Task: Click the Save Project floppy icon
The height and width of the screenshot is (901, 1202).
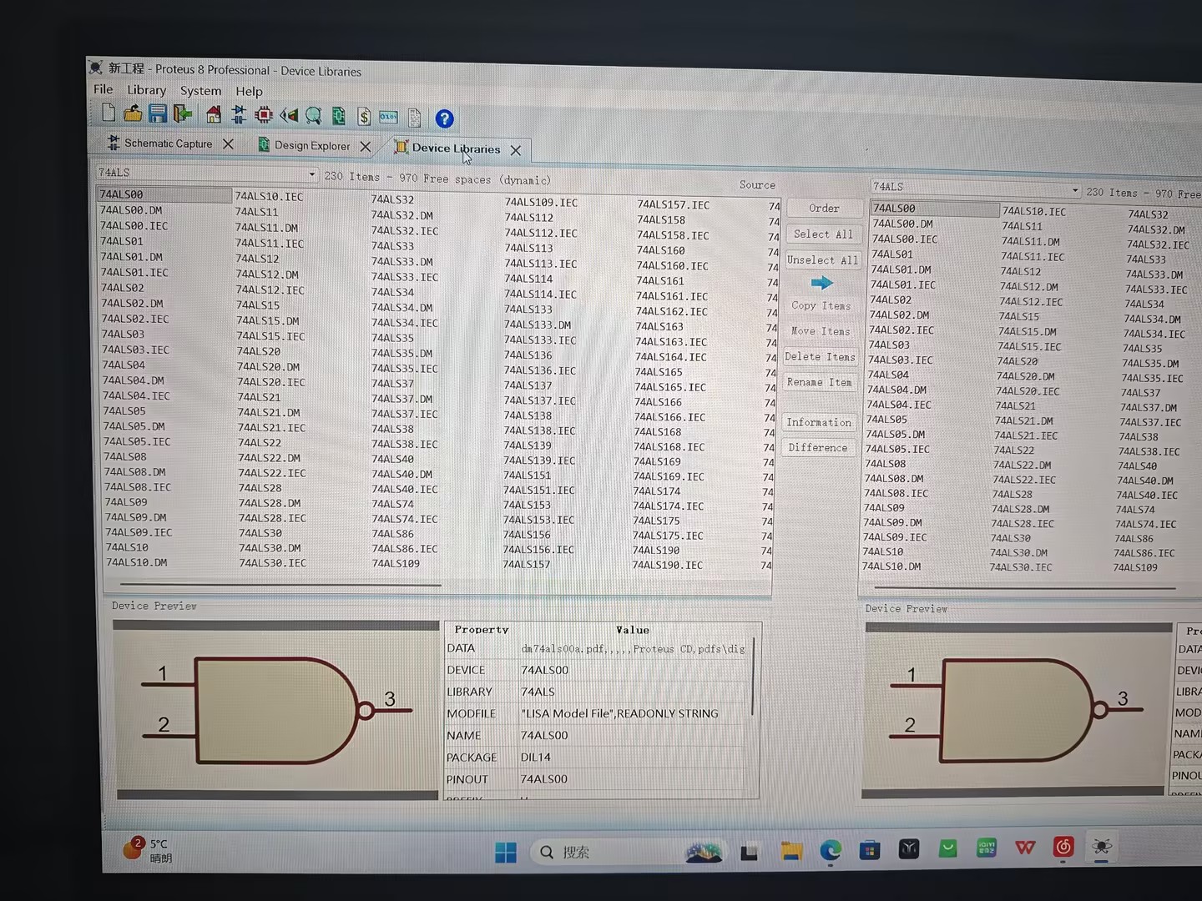Action: click(x=158, y=113)
